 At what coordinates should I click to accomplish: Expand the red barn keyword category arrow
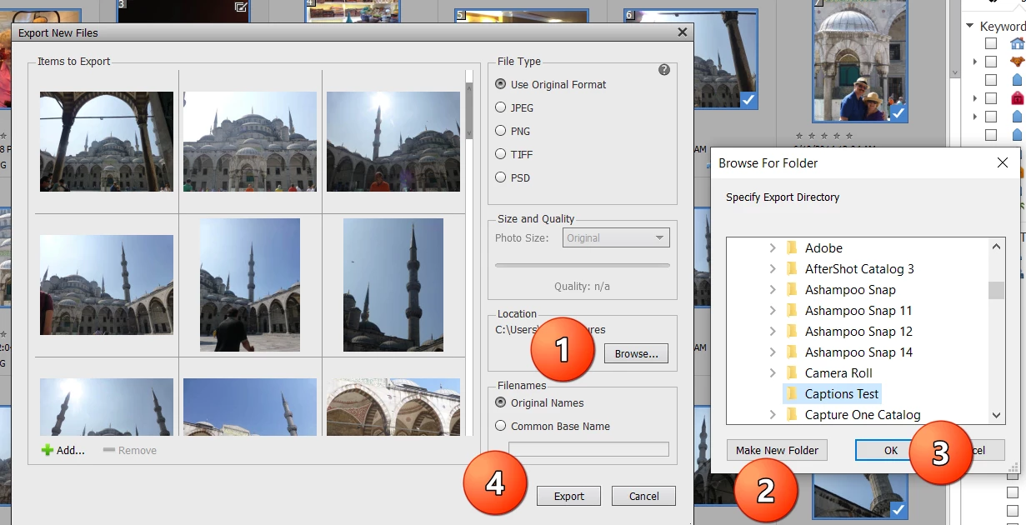pyautogui.click(x=974, y=98)
